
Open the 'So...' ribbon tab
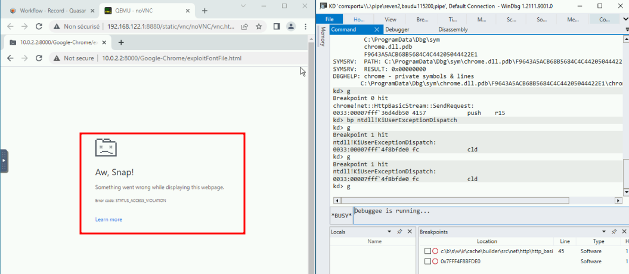click(x=541, y=19)
